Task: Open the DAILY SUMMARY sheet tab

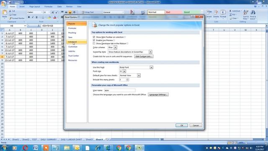Action: 49,140
